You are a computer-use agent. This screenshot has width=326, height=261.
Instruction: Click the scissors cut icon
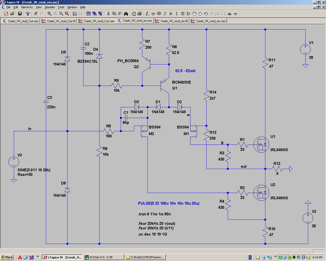[108, 14]
